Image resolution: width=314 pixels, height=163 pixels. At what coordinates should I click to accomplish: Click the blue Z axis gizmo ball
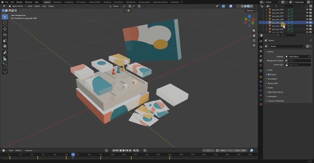[249, 16]
